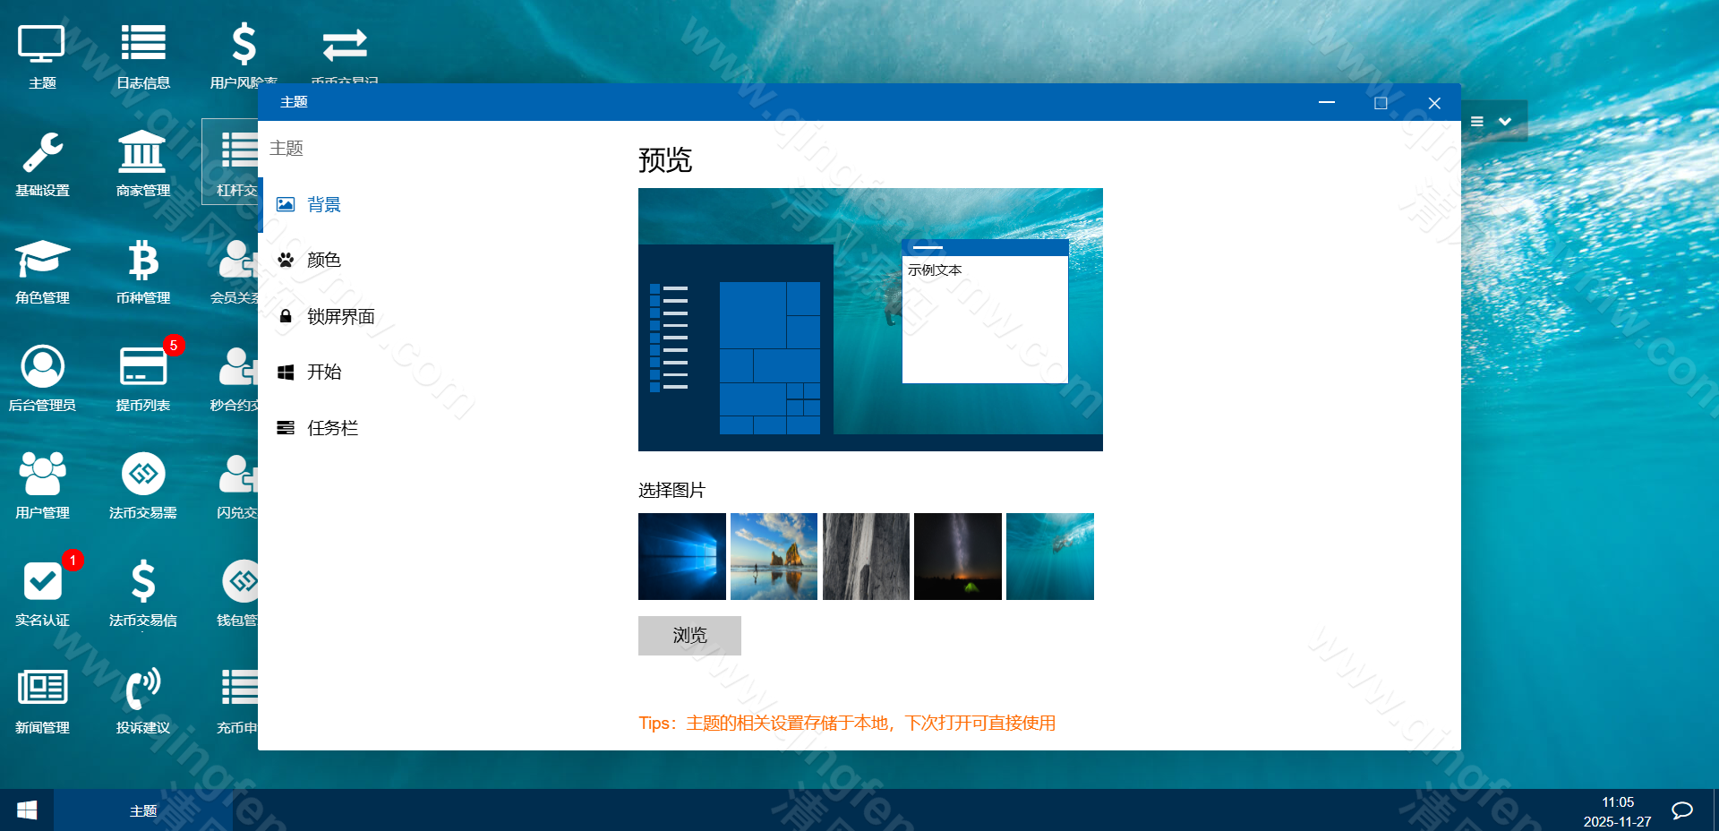Image resolution: width=1719 pixels, height=831 pixels.
Task: Open the 商家管理 merchant management icon
Action: coord(142,164)
